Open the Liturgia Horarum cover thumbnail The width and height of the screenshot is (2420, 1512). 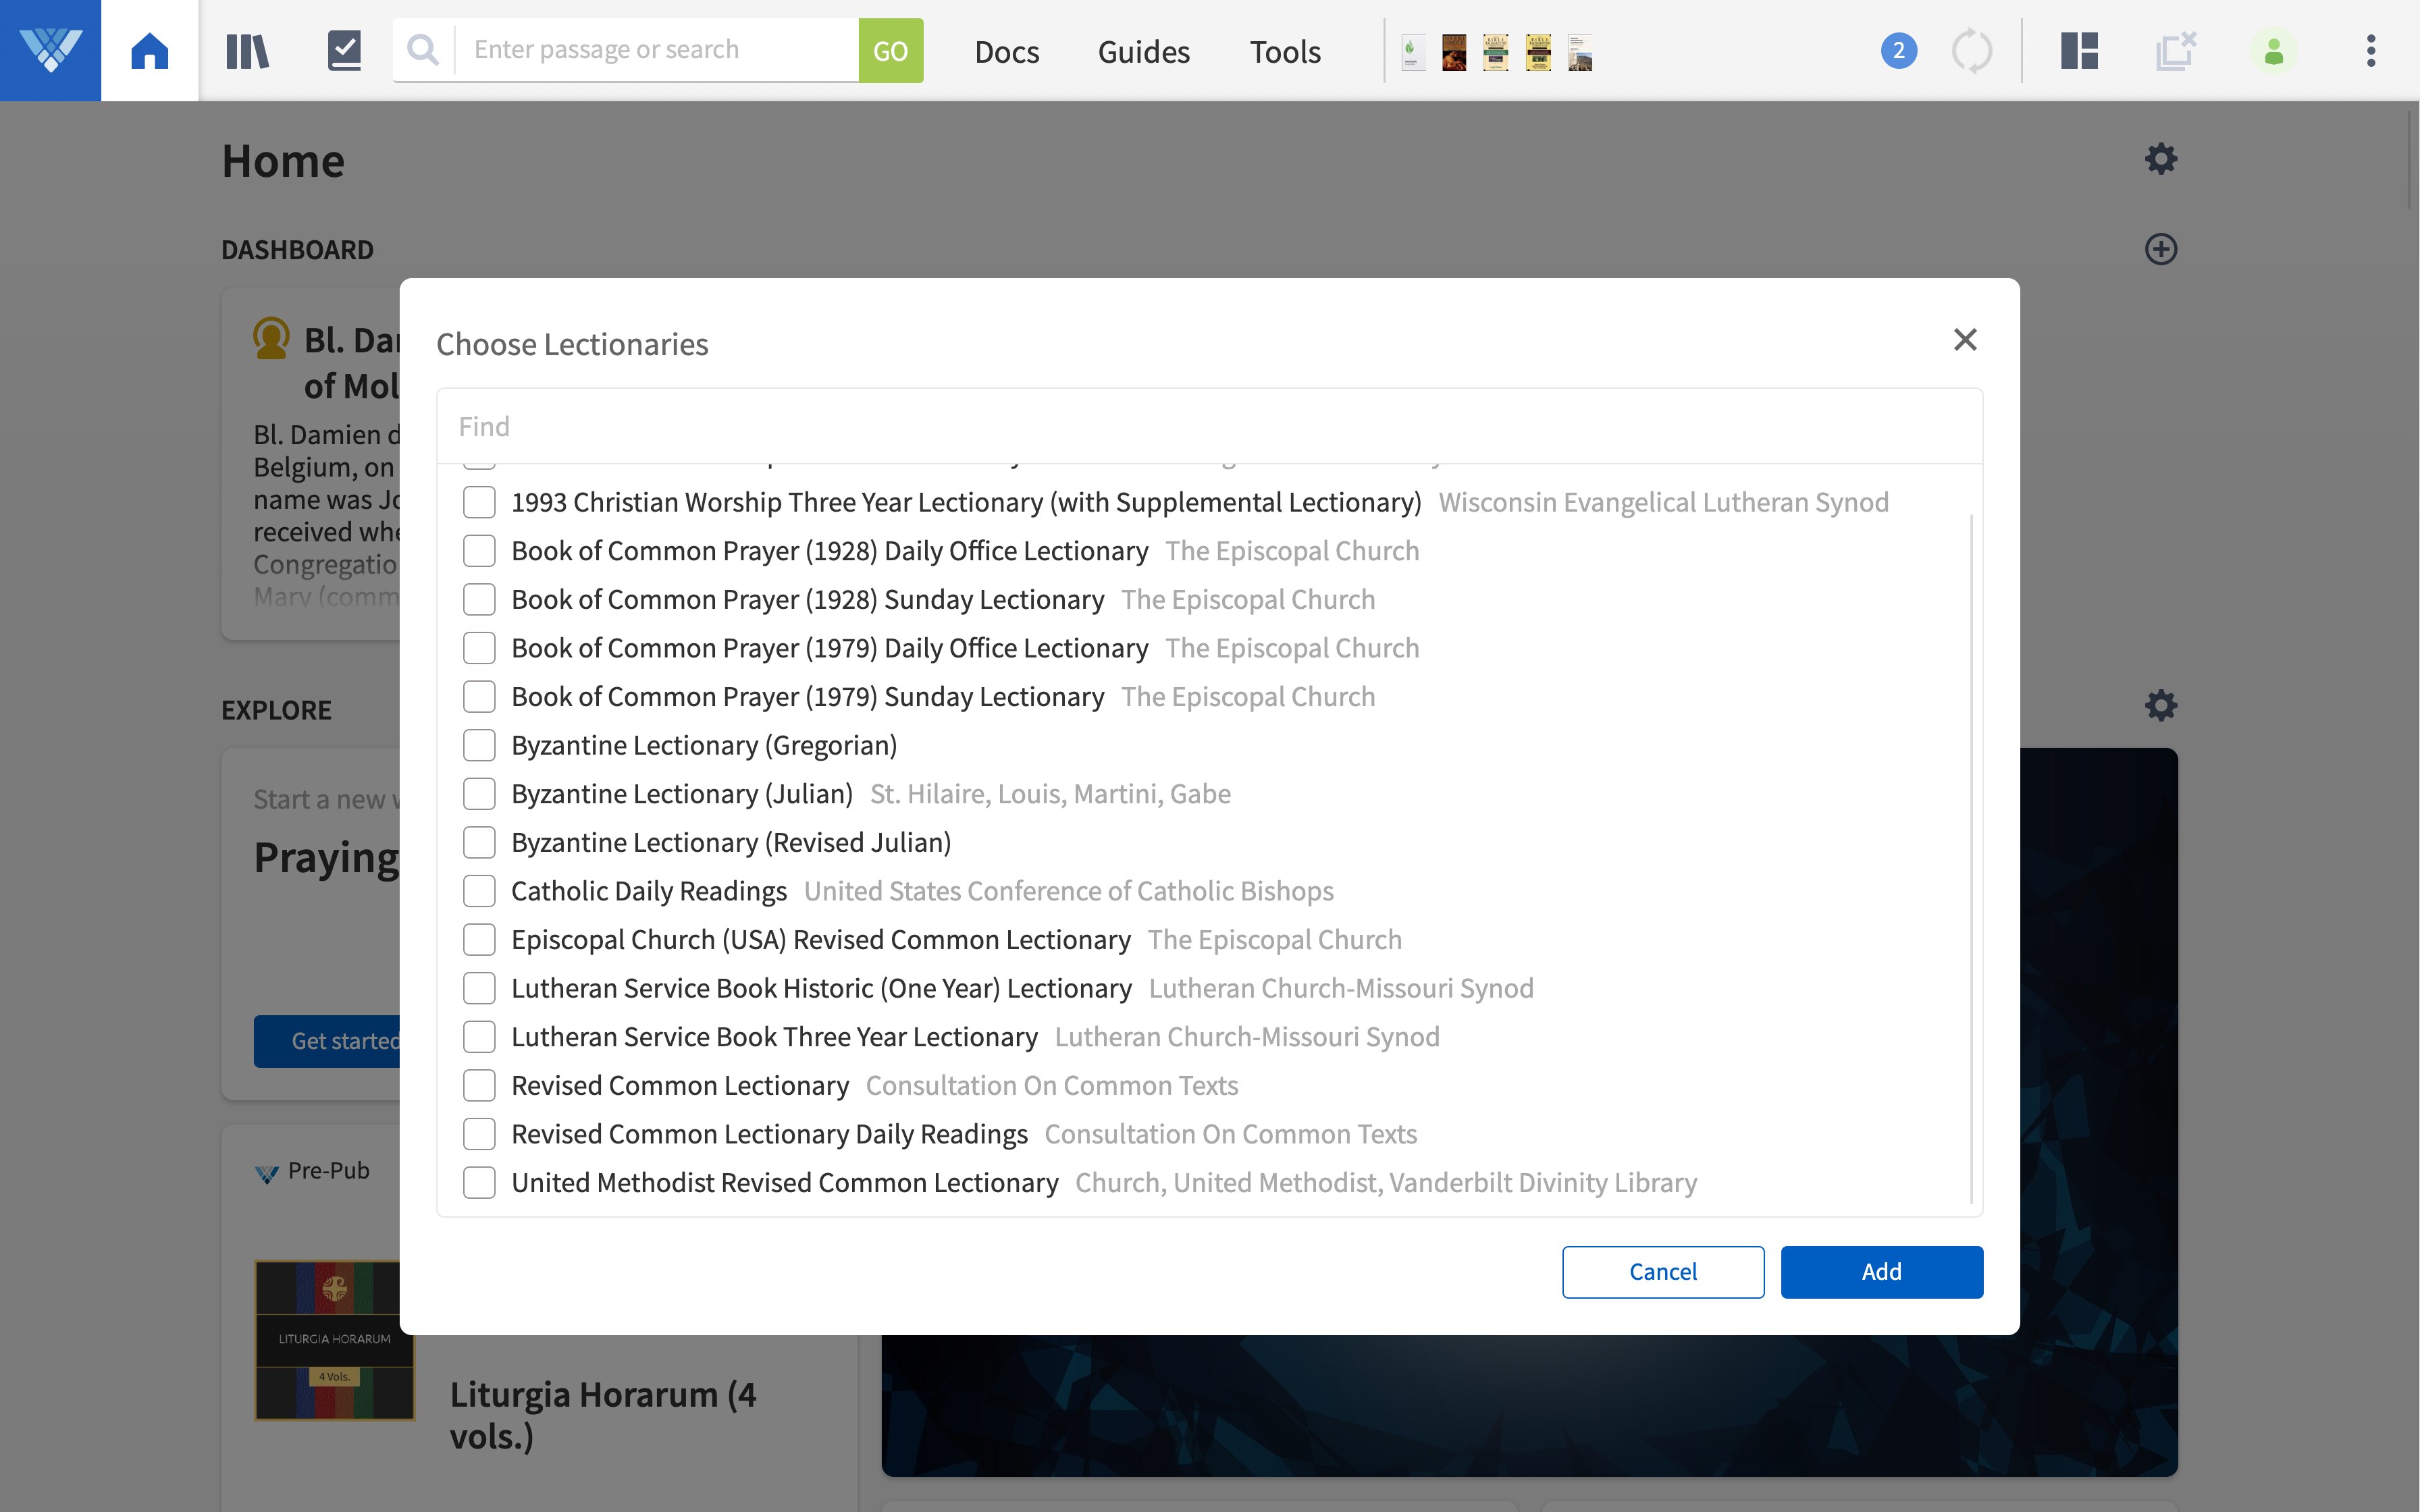[334, 1340]
